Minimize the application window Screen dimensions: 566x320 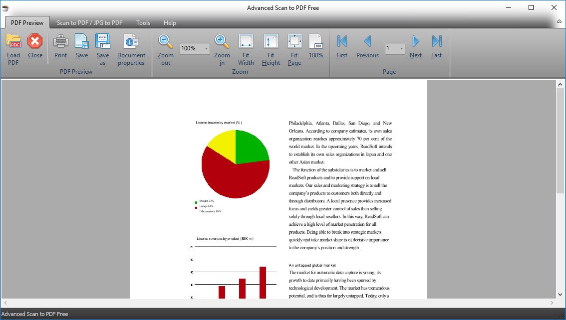[x=509, y=7]
